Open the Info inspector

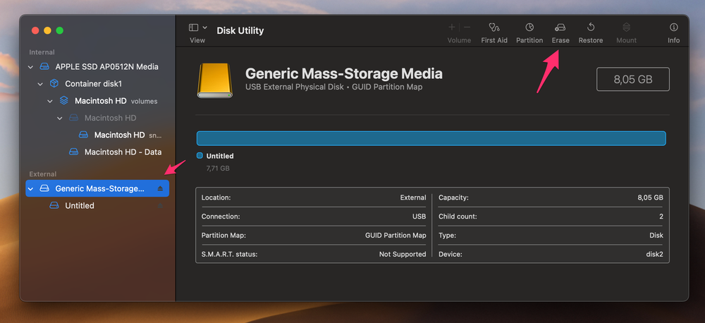673,28
